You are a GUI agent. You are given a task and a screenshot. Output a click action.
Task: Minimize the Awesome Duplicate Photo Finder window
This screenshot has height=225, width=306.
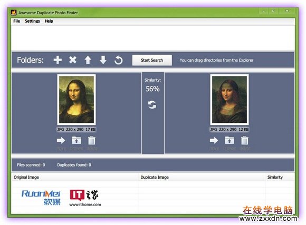coord(264,11)
